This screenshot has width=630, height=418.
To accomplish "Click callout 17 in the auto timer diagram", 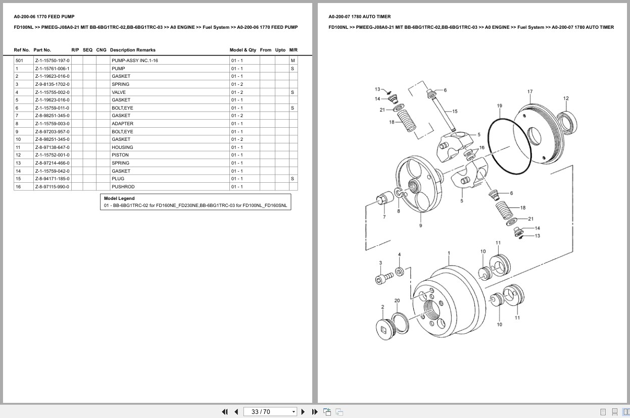I will 530,92.
